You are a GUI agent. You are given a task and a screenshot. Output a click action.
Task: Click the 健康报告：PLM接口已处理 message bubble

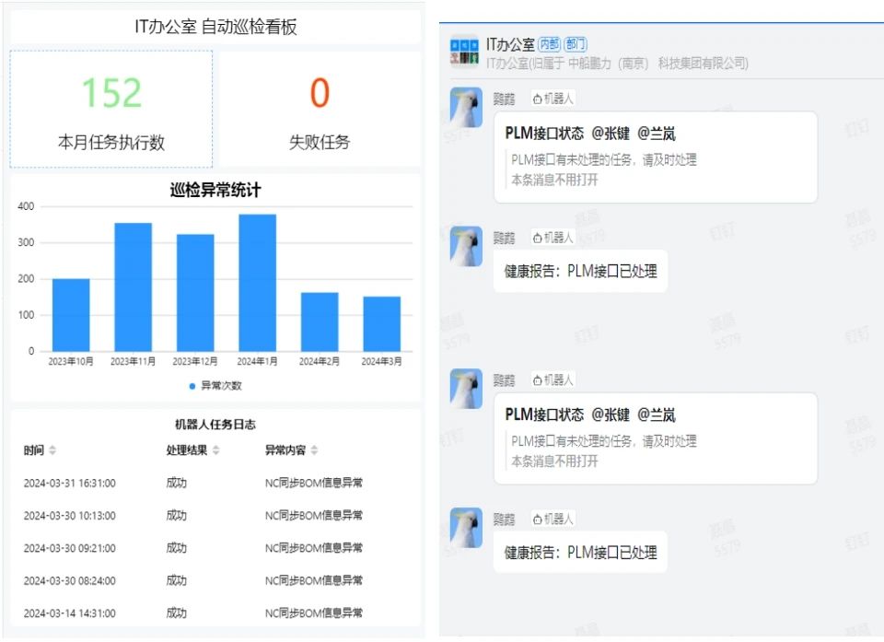click(579, 269)
